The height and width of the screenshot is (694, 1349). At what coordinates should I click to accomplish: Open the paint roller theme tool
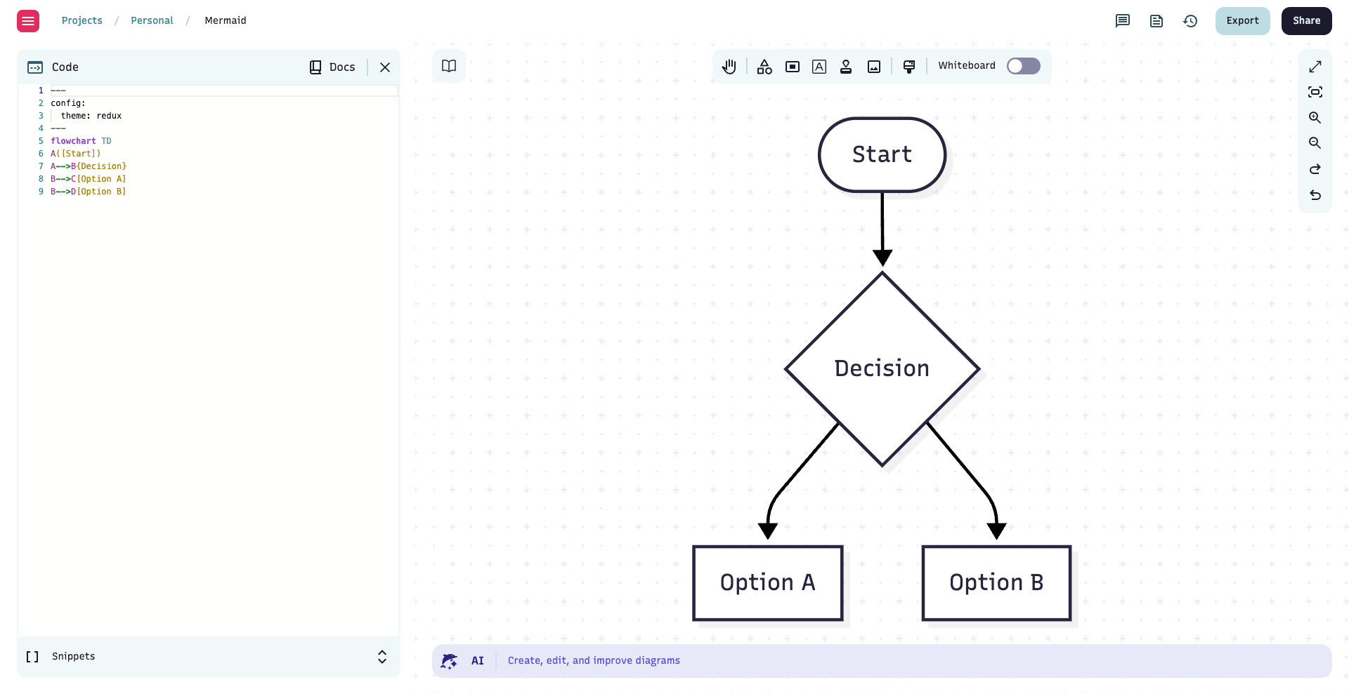point(909,67)
